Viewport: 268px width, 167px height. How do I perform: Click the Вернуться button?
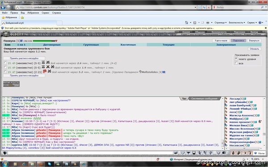[x=254, y=41]
